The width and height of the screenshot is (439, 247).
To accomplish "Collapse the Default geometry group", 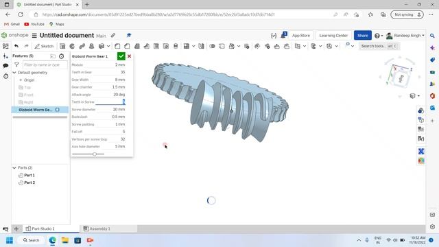I will tap(14, 73).
